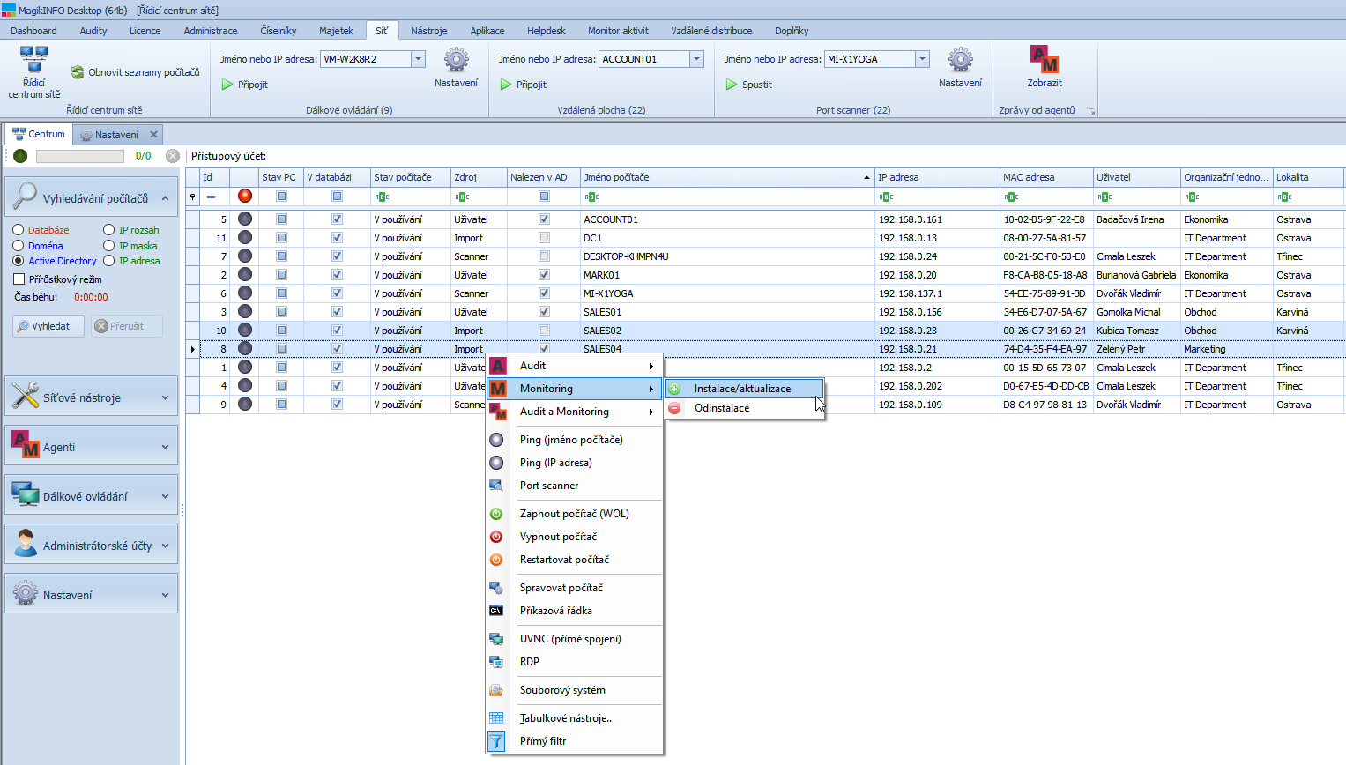Open Zprávy od agentů group dialog launcher
This screenshot has width=1346, height=765.
click(x=1091, y=111)
